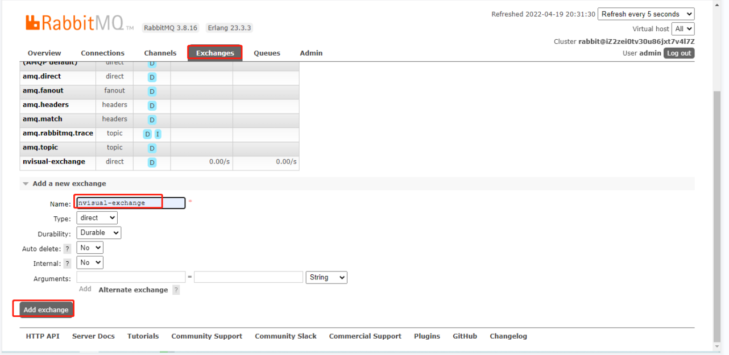The image size is (729, 355).
Task: Open the exchange Type dropdown
Action: [x=97, y=218]
